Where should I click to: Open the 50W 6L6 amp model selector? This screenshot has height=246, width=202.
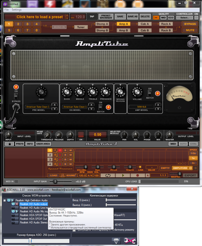(x=142, y=107)
